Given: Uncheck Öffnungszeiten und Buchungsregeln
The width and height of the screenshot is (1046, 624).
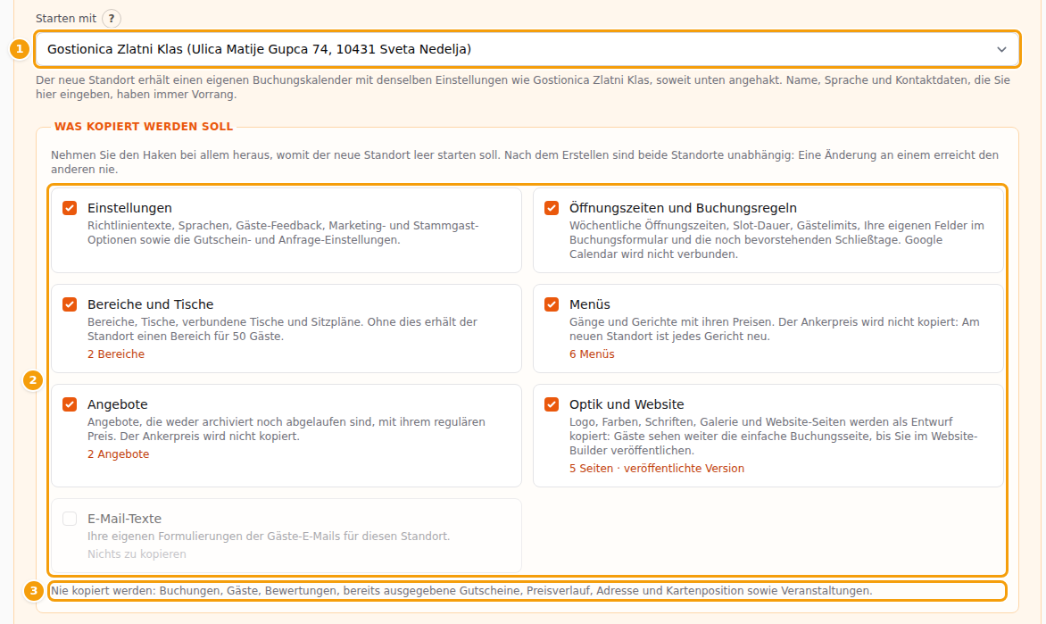Looking at the screenshot, I should click(x=552, y=208).
